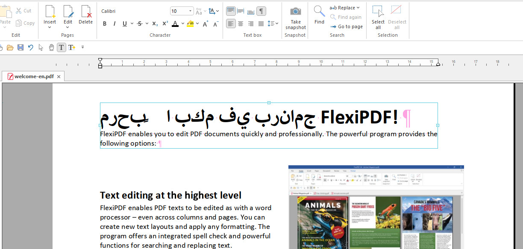
Task: Select the Hand tool
Action: (x=51, y=47)
